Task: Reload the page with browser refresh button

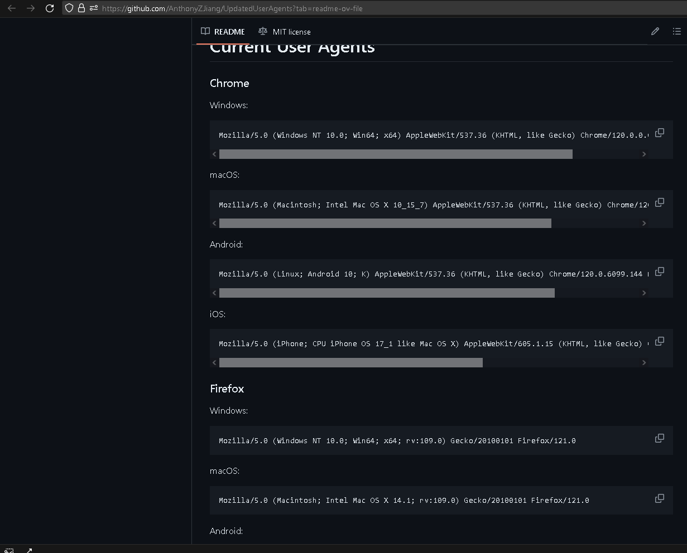Action: [x=50, y=8]
